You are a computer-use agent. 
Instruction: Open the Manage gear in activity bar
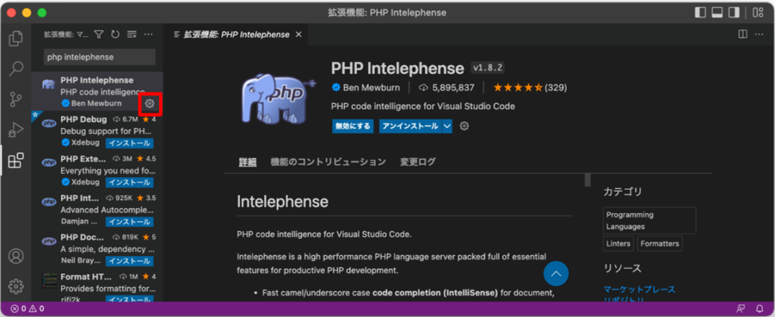(17, 286)
